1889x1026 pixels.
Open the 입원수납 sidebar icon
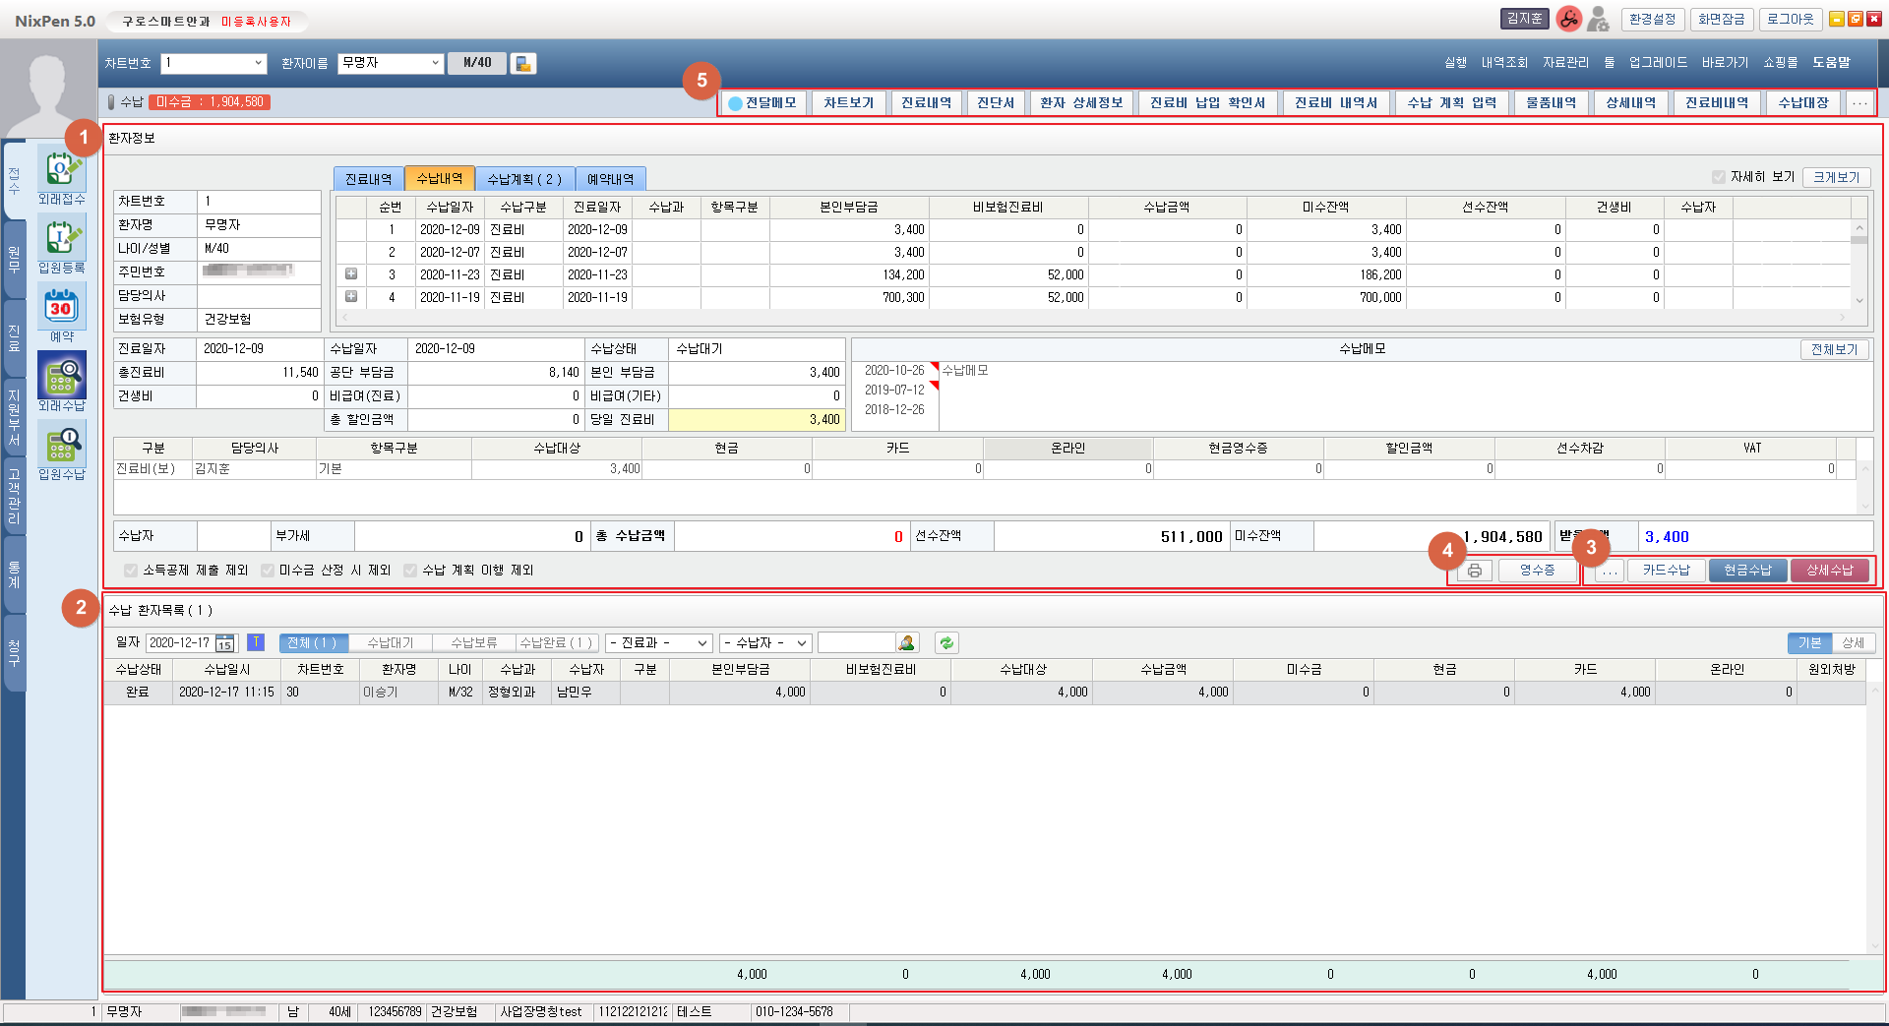(61, 446)
